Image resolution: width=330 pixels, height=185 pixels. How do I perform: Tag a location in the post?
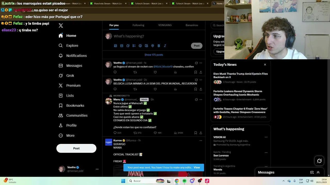point(153,46)
